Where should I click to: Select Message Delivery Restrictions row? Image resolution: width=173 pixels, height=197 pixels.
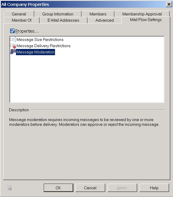click(x=43, y=46)
